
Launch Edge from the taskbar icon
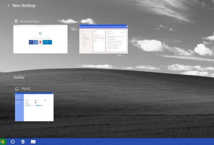coord(23,142)
